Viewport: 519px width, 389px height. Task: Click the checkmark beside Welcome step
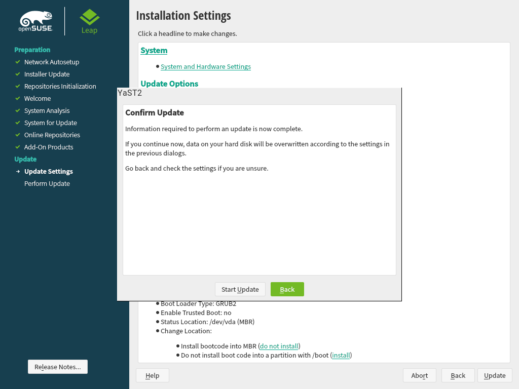[18, 98]
